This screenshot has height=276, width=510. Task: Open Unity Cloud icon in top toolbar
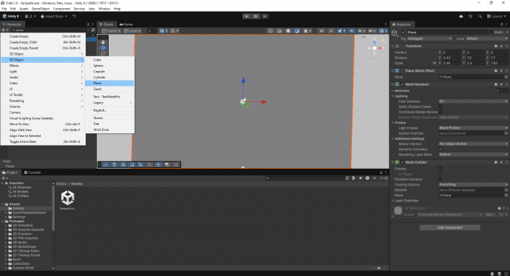[x=461, y=16]
